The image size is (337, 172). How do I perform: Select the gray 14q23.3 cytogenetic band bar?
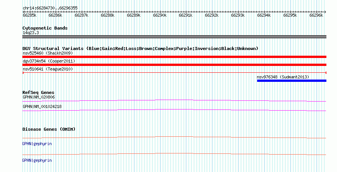pyautogui.click(x=174, y=37)
